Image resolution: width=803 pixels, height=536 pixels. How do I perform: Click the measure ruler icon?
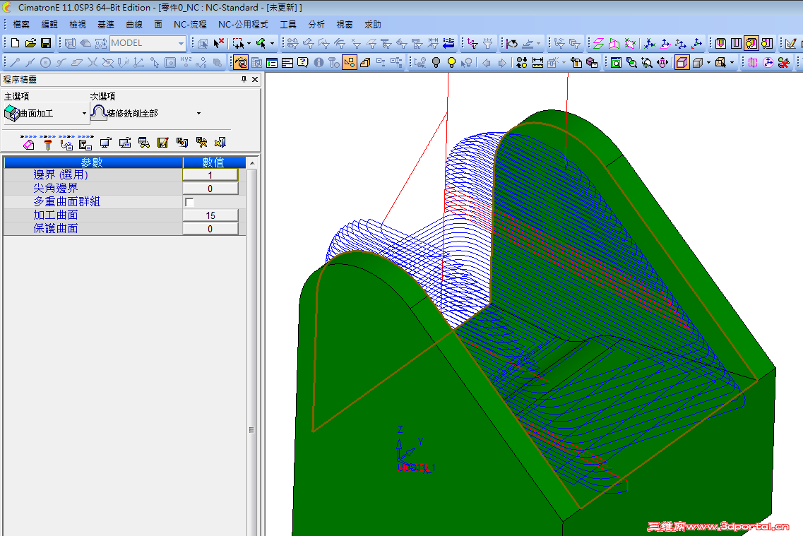click(538, 63)
